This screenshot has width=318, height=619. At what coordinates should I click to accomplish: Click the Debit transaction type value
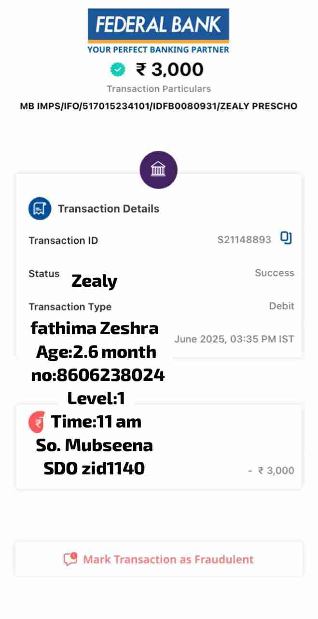tap(281, 306)
